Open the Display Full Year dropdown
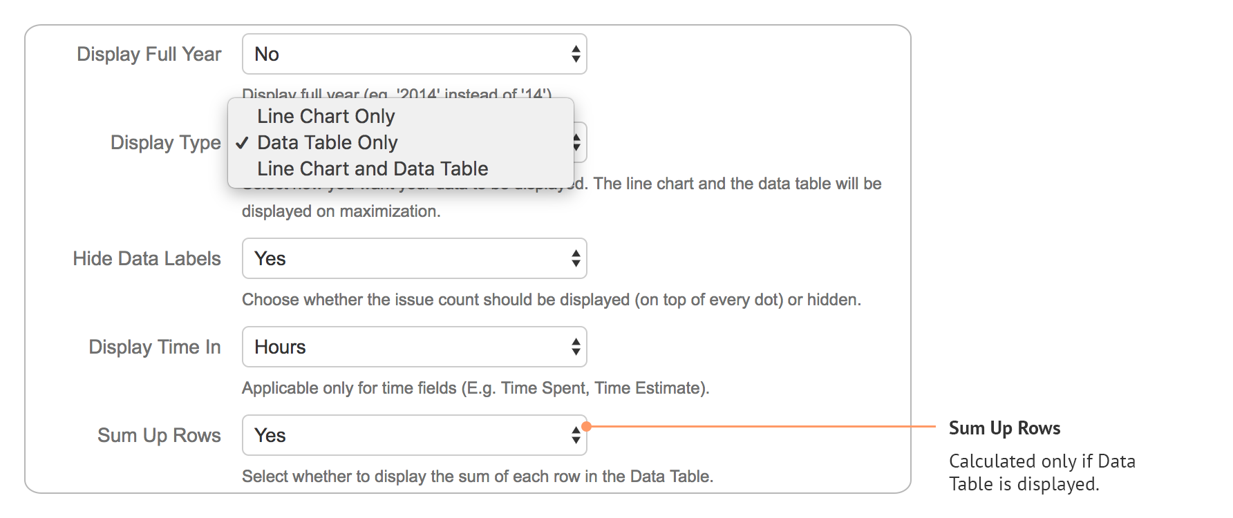The height and width of the screenshot is (518, 1233). point(413,54)
